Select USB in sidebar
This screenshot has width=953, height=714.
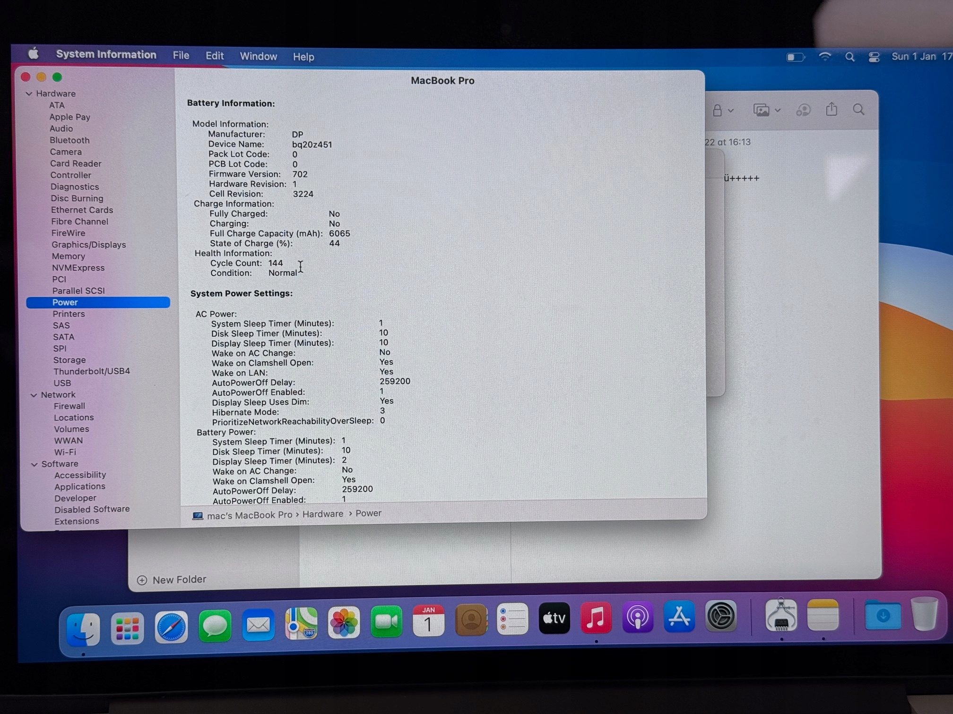(x=62, y=383)
